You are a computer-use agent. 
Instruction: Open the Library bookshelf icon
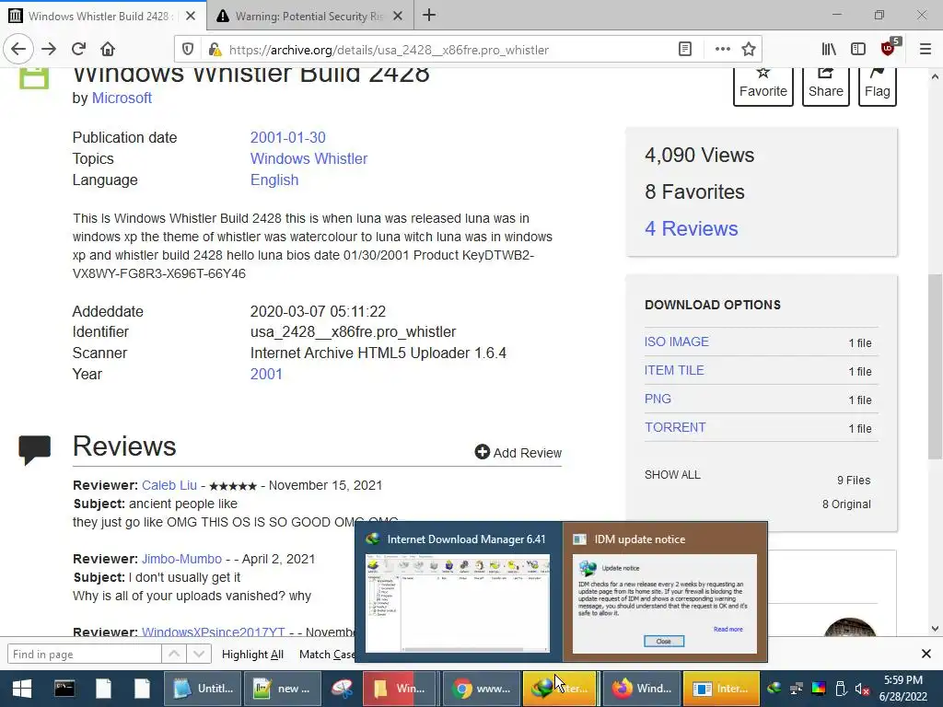(829, 50)
